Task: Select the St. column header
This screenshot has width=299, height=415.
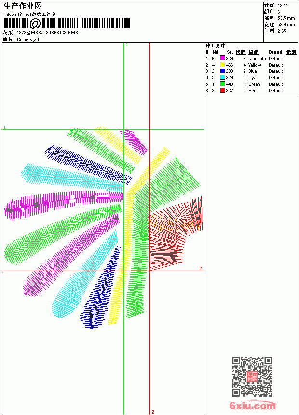Action: pyautogui.click(x=230, y=52)
